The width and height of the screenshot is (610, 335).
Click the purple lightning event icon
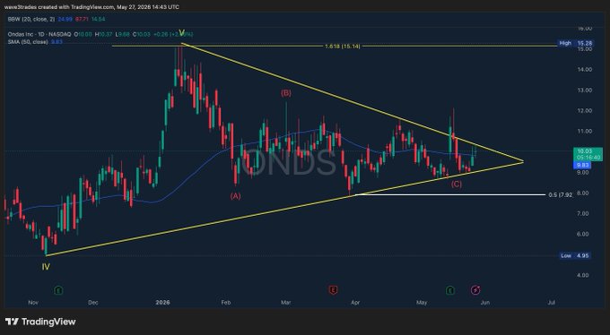(x=475, y=290)
